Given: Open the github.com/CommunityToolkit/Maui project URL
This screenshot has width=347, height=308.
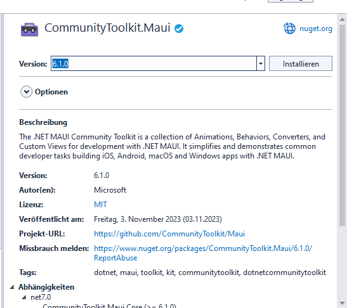Looking at the screenshot, I should (x=169, y=234).
